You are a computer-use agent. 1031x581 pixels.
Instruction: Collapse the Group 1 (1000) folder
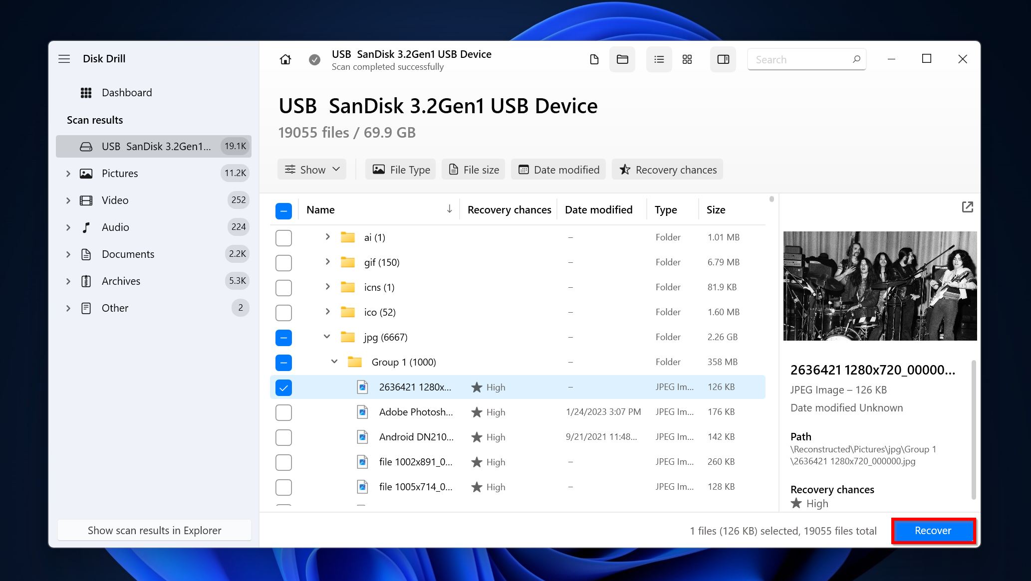(334, 362)
